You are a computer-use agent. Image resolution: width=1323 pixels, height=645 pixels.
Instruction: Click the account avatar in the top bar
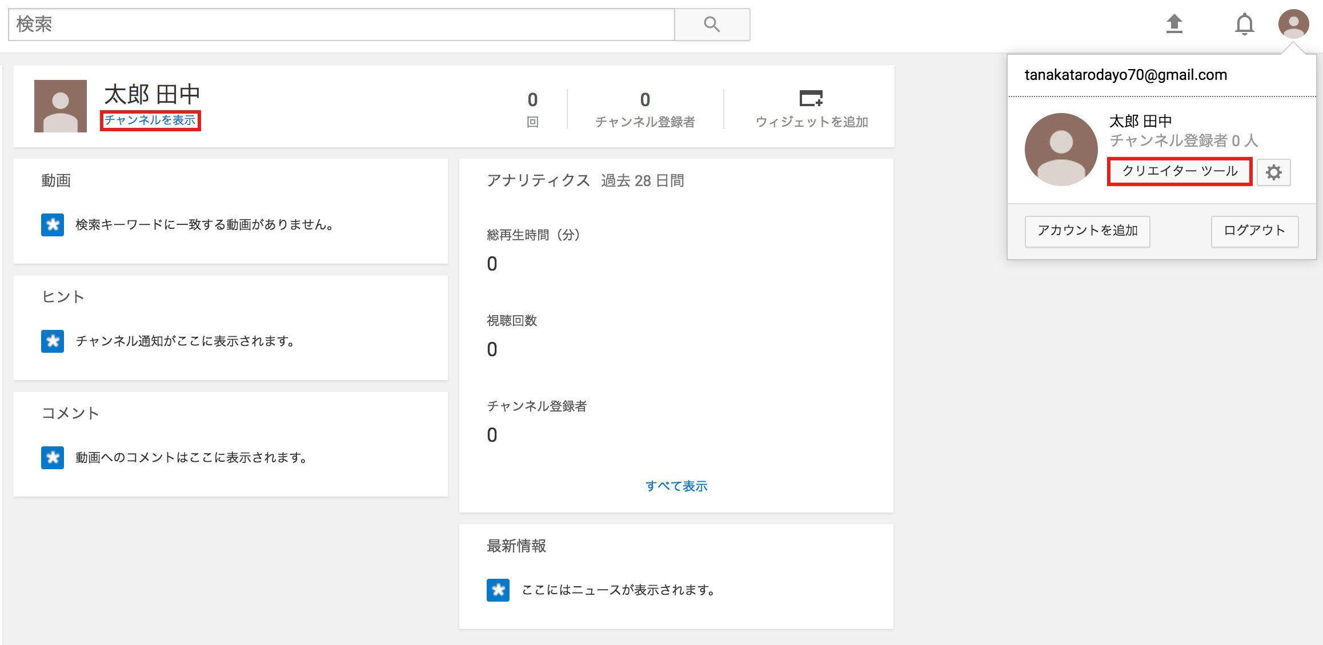[x=1293, y=24]
